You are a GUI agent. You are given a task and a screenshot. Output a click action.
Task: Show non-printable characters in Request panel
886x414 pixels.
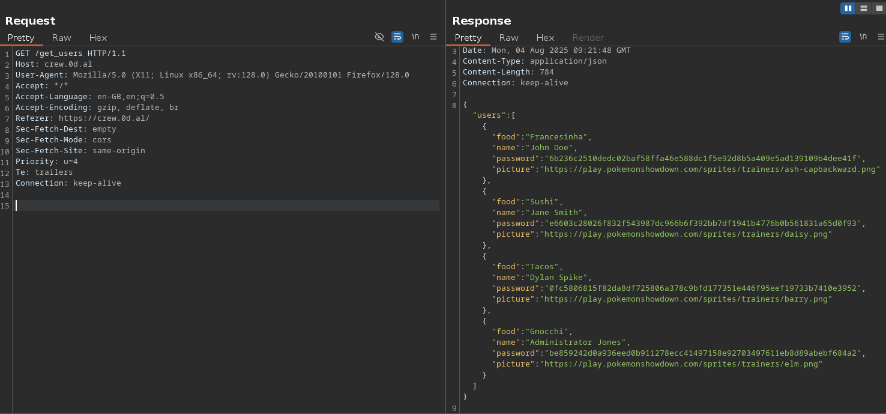[415, 37]
